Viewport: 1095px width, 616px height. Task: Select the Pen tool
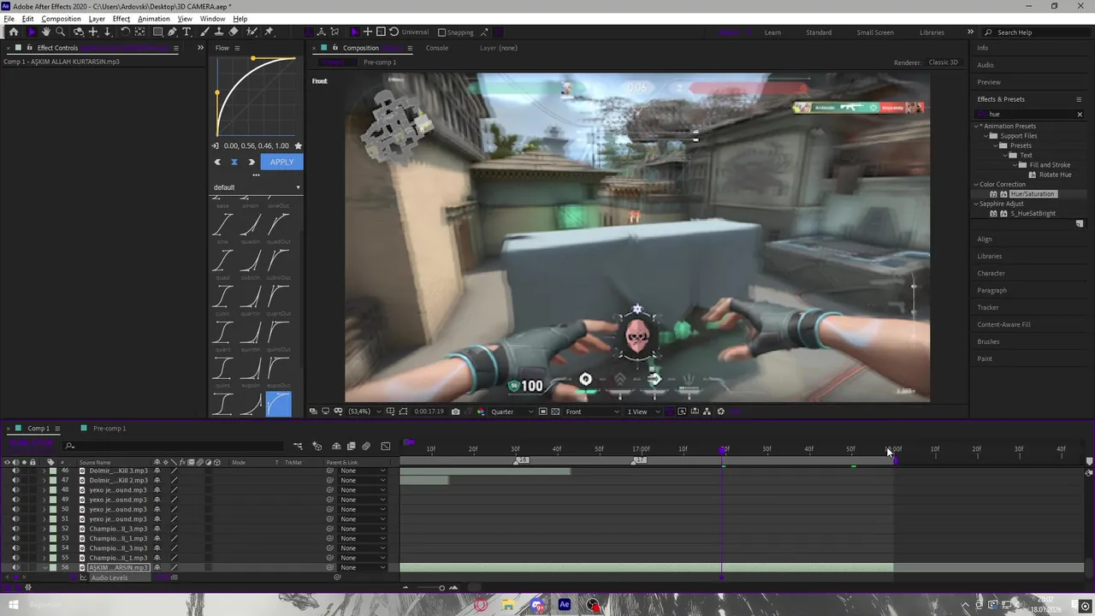point(172,32)
